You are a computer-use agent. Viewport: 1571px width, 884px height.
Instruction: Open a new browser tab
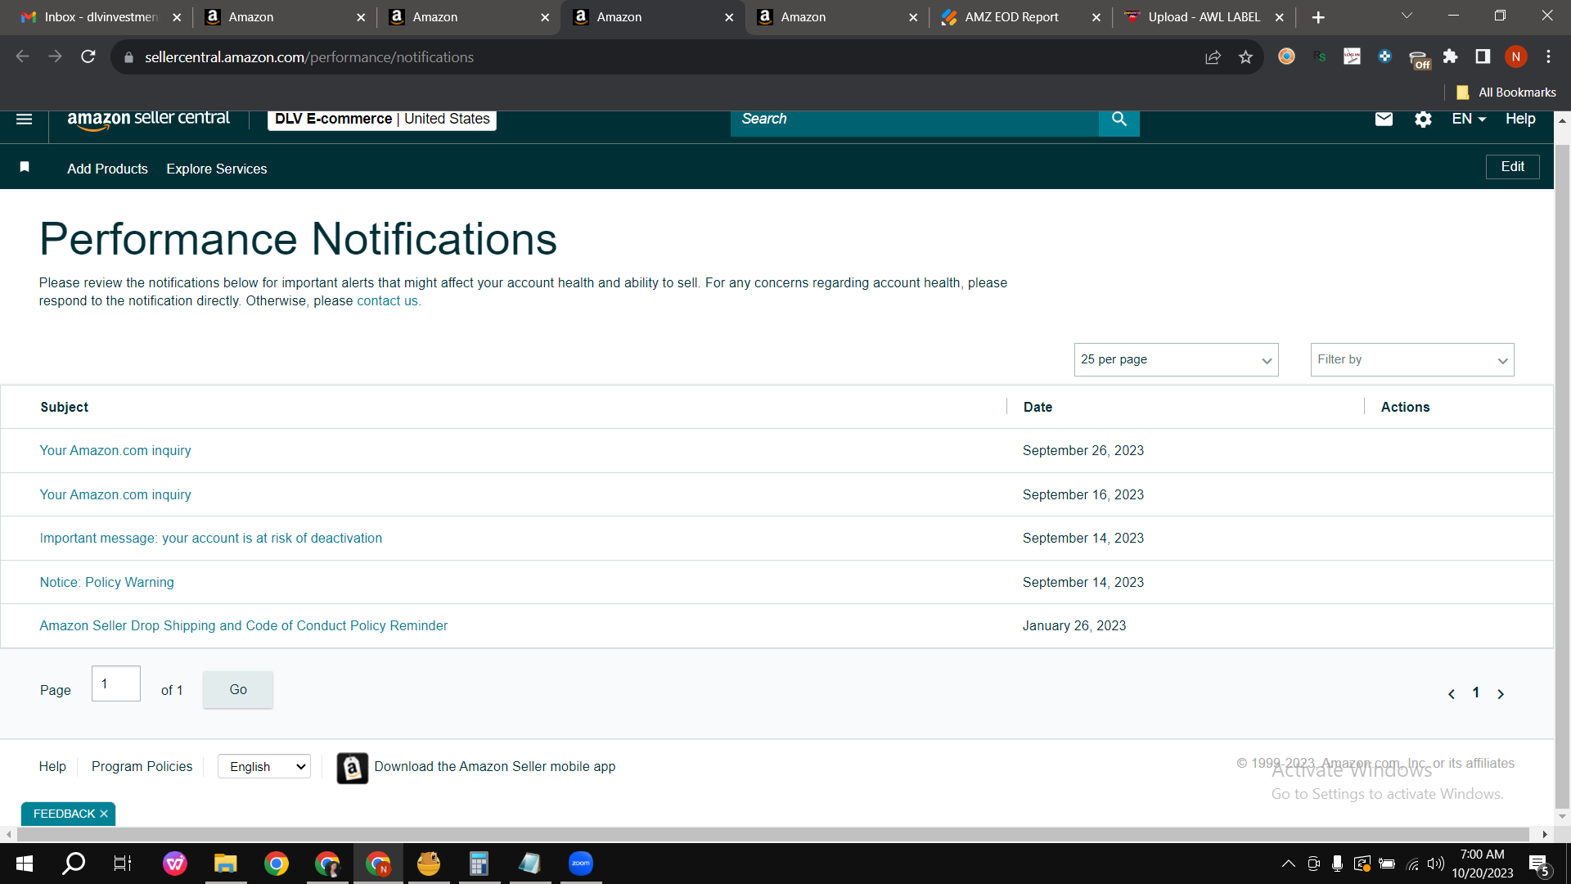(1318, 17)
